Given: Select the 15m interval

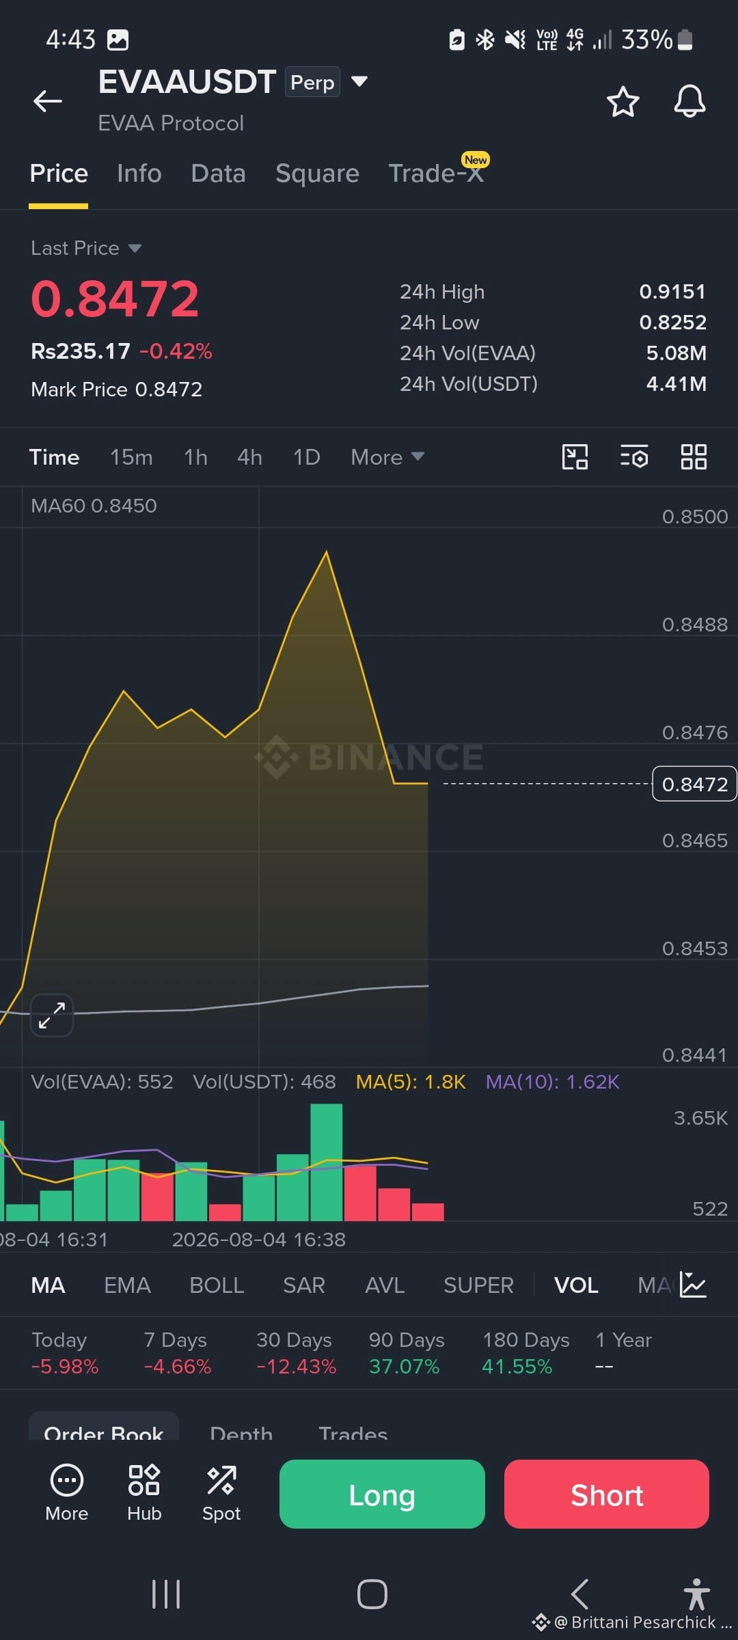Looking at the screenshot, I should (131, 457).
